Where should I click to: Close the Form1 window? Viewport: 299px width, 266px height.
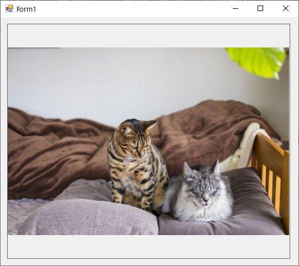point(285,8)
